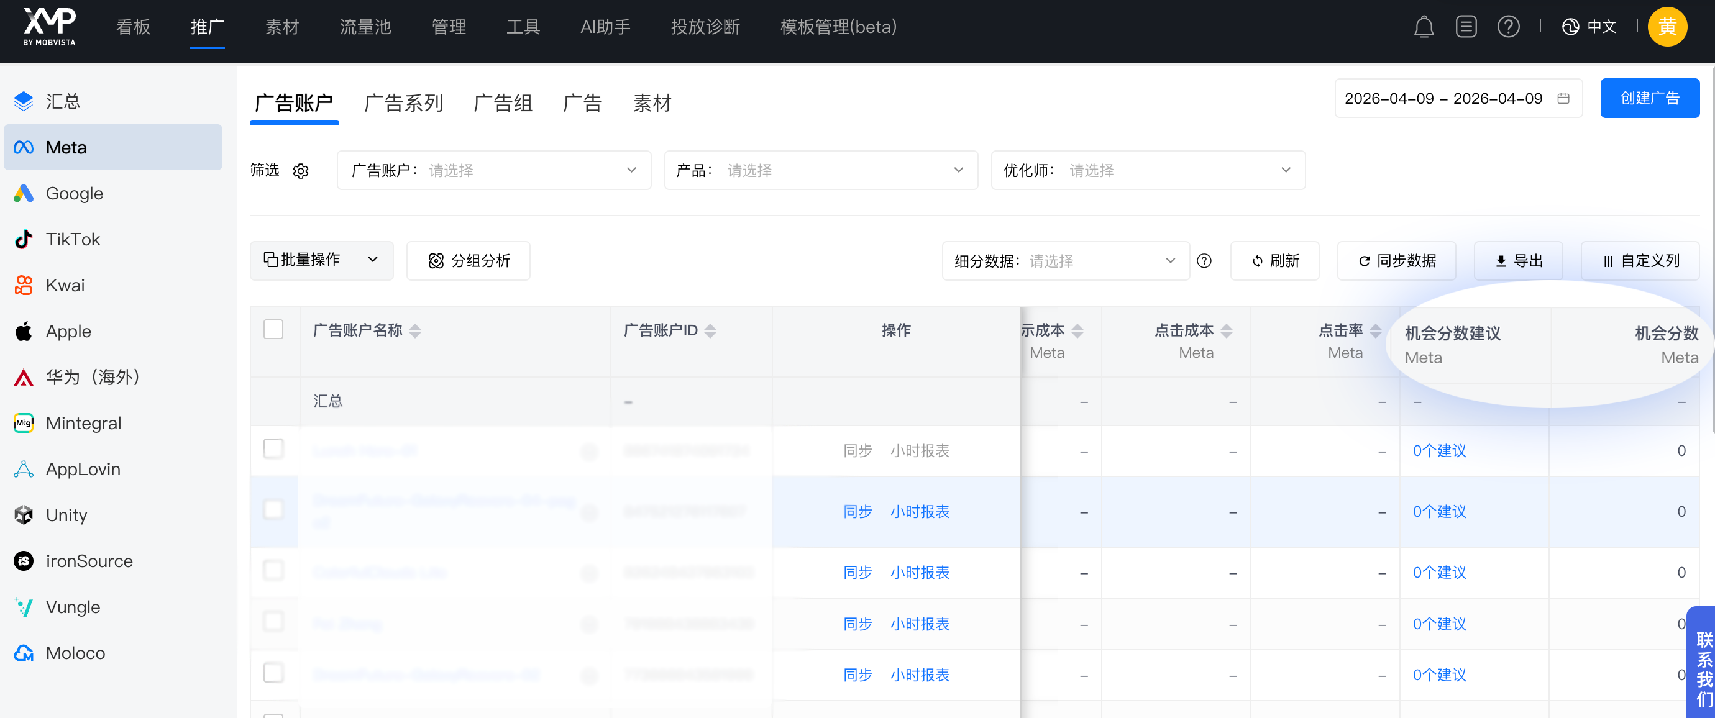Open the help question mark icon
This screenshot has height=718, width=1715.
(x=1509, y=27)
